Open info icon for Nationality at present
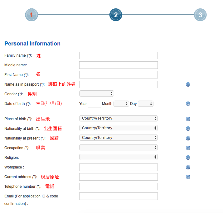The height and width of the screenshot is (213, 223). [x=188, y=138]
